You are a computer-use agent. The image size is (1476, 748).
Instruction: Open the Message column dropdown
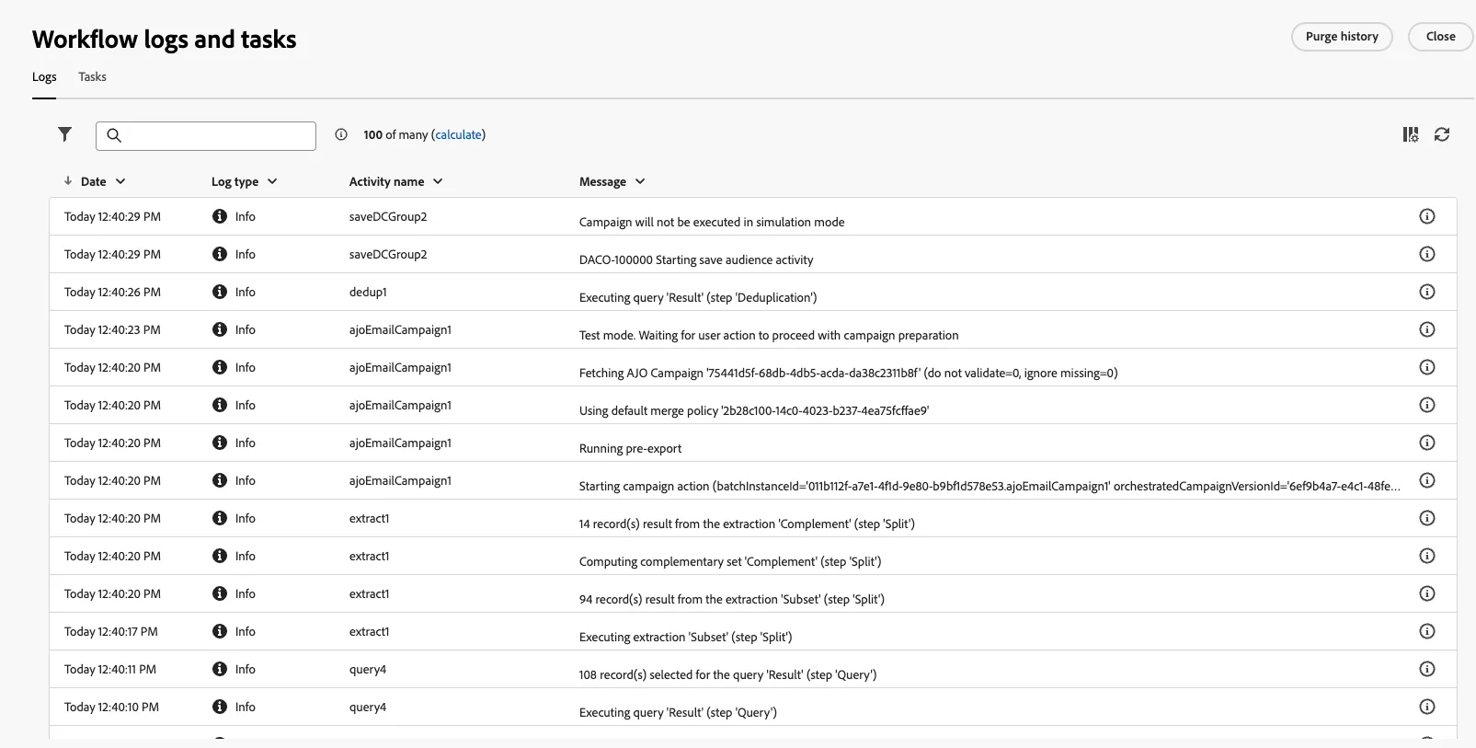pos(640,181)
